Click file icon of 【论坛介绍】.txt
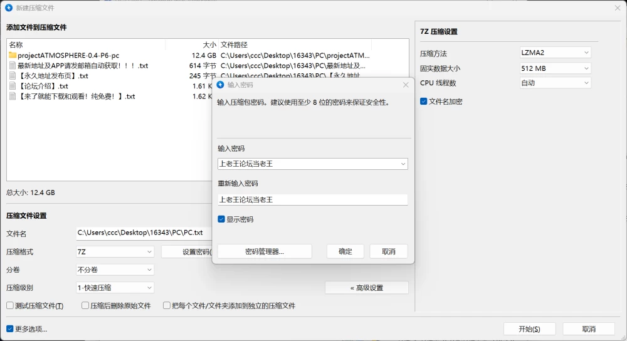This screenshot has width=627, height=341. 13,86
